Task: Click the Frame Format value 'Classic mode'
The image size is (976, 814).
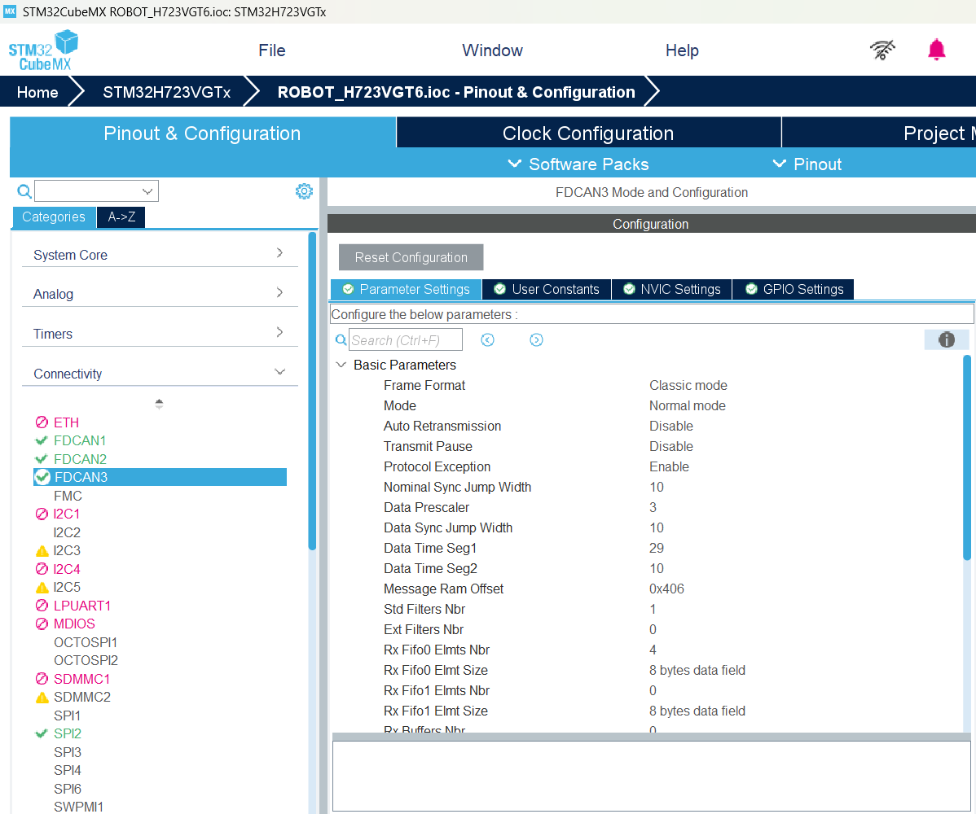Action: 688,386
